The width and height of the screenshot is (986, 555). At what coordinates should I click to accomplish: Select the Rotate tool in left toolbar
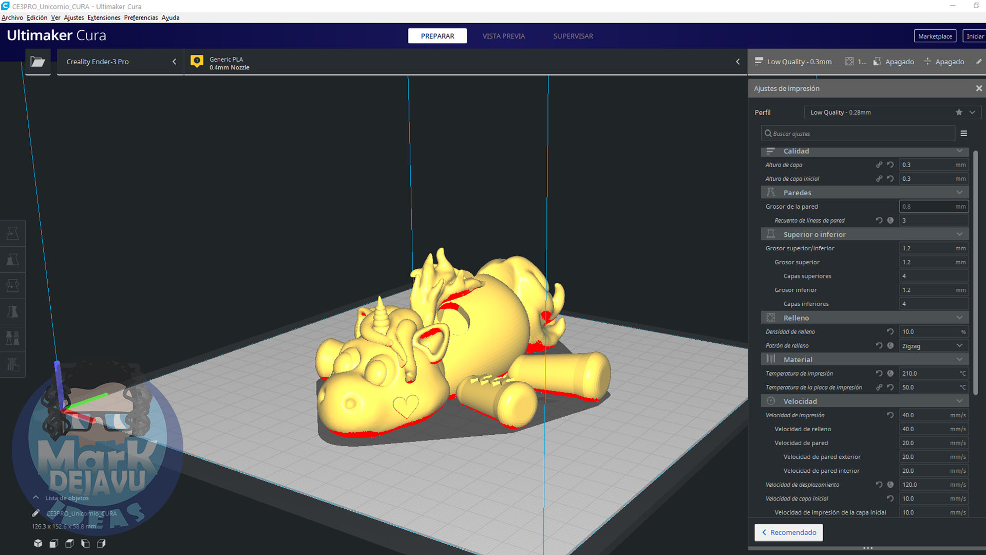point(12,286)
